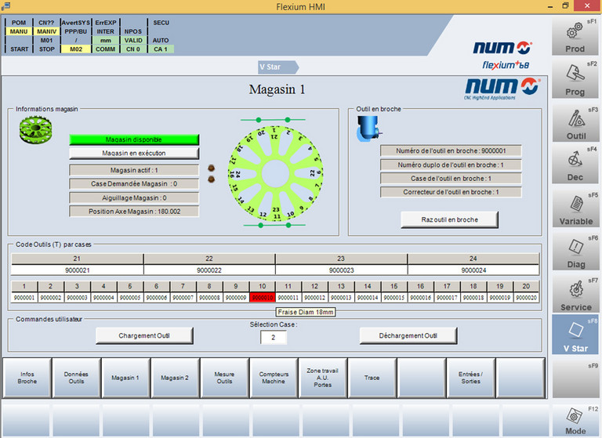Open the Infos Broche tab
602x438 pixels.
pos(27,378)
